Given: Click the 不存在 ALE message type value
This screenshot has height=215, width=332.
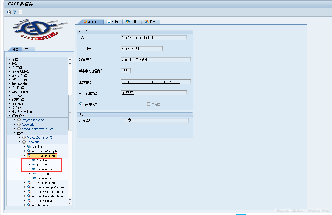Looking at the screenshot, I should 128,93.
